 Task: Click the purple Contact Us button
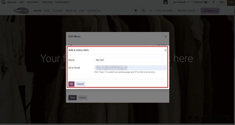pyautogui.click(x=210, y=11)
